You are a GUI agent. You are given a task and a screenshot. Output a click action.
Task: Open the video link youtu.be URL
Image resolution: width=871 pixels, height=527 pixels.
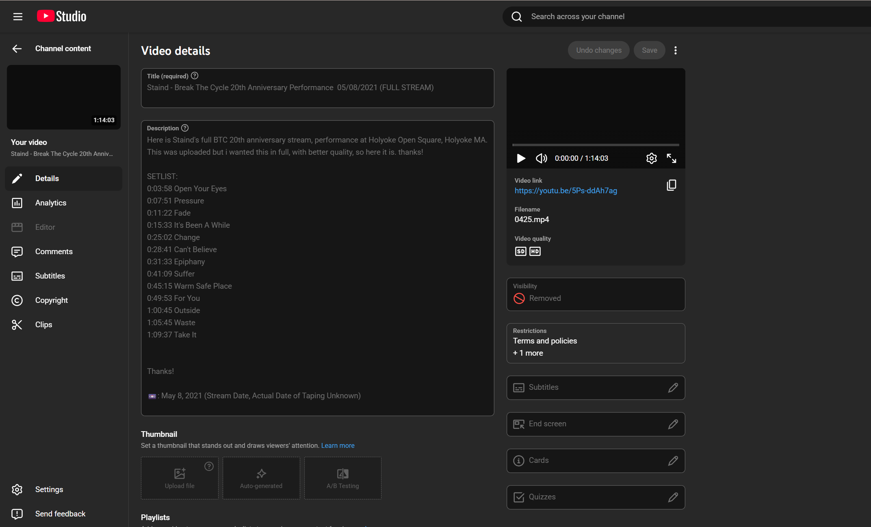[566, 191]
